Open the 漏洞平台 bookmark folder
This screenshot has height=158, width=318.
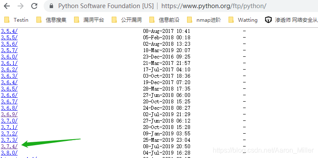[89, 20]
